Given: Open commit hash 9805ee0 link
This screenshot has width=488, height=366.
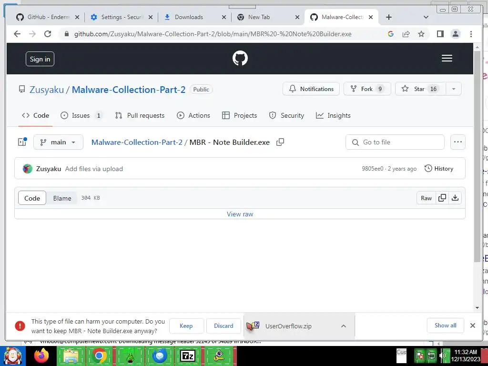Looking at the screenshot, I should click(373, 169).
